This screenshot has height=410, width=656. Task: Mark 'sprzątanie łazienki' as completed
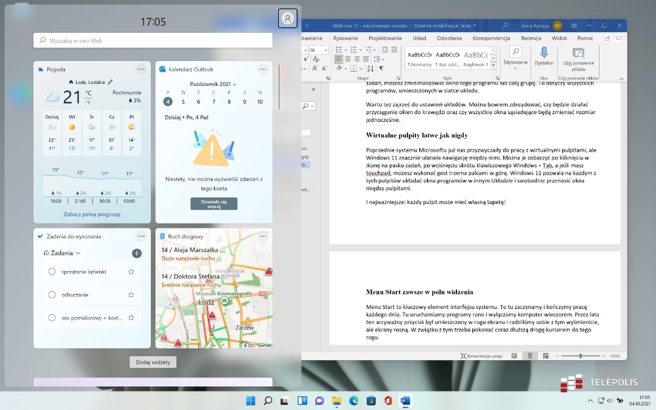pos(52,272)
